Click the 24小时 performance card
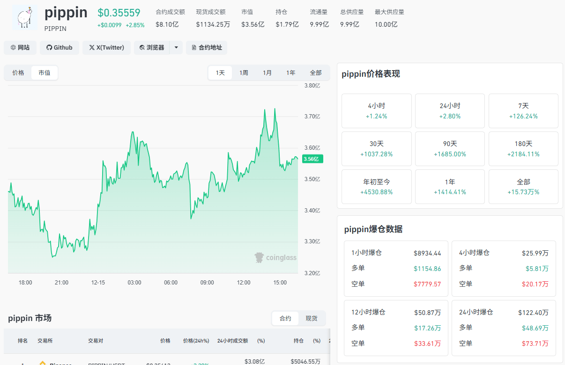Image resolution: width=565 pixels, height=365 pixels. point(450,111)
